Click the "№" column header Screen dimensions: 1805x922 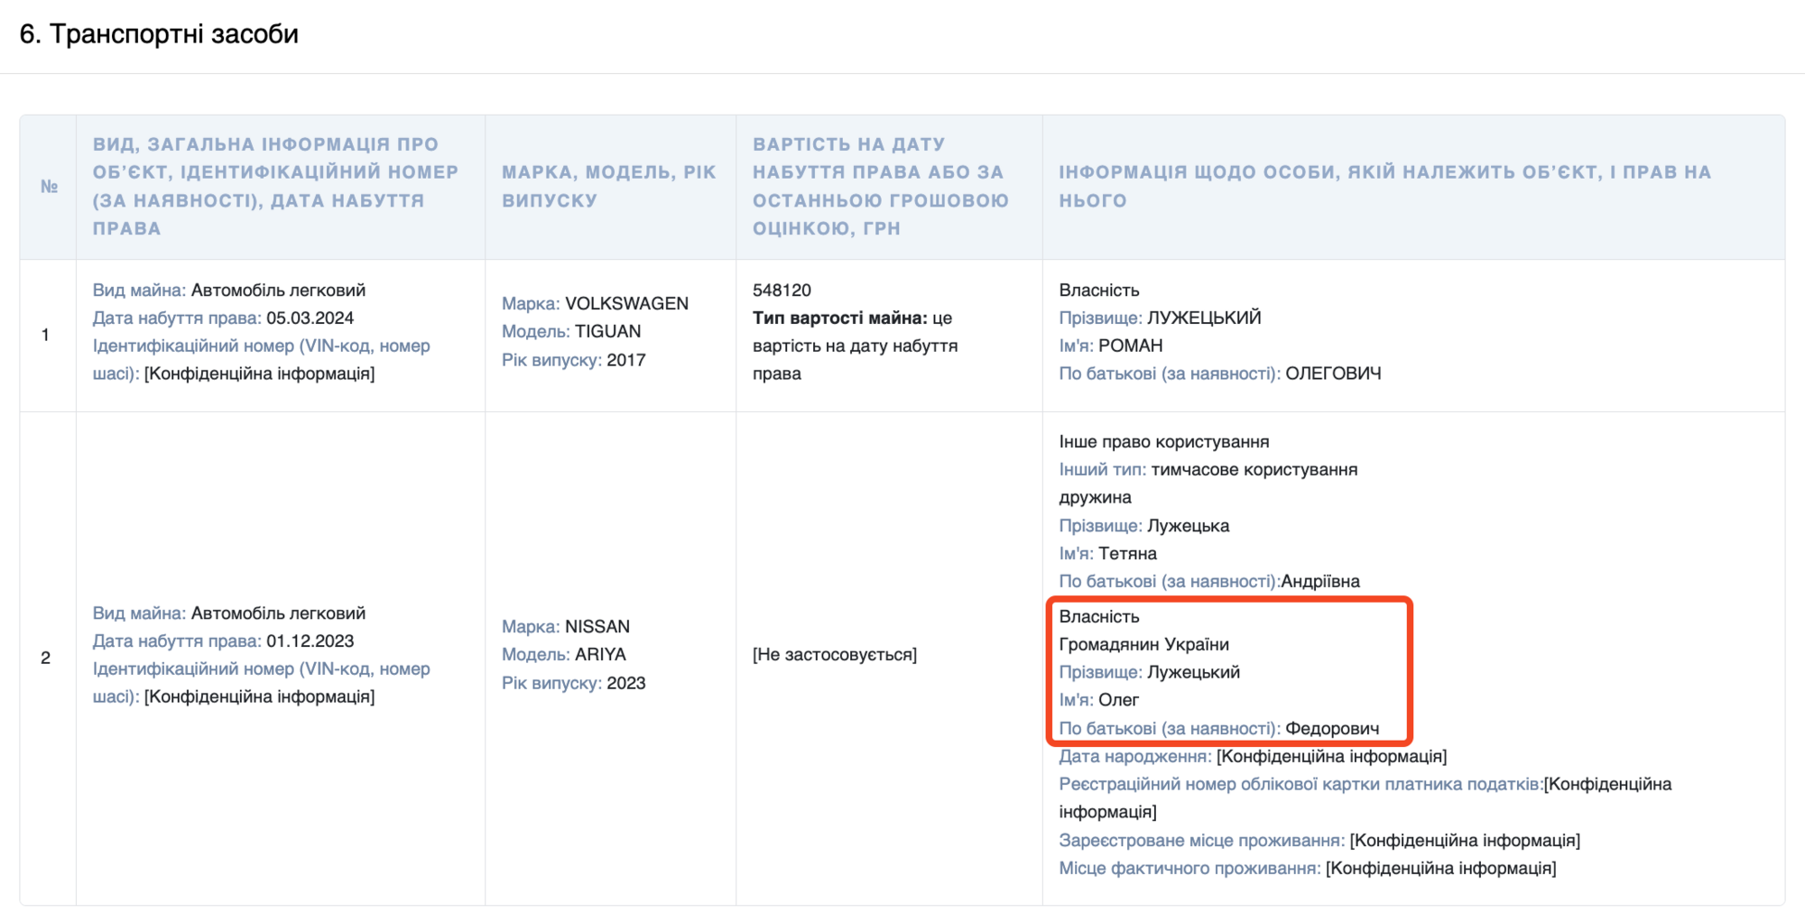pos(49,187)
